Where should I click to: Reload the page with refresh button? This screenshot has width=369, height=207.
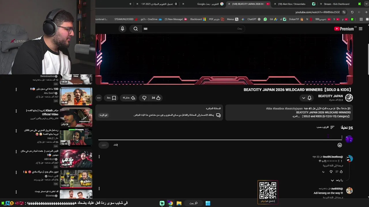point(352,12)
